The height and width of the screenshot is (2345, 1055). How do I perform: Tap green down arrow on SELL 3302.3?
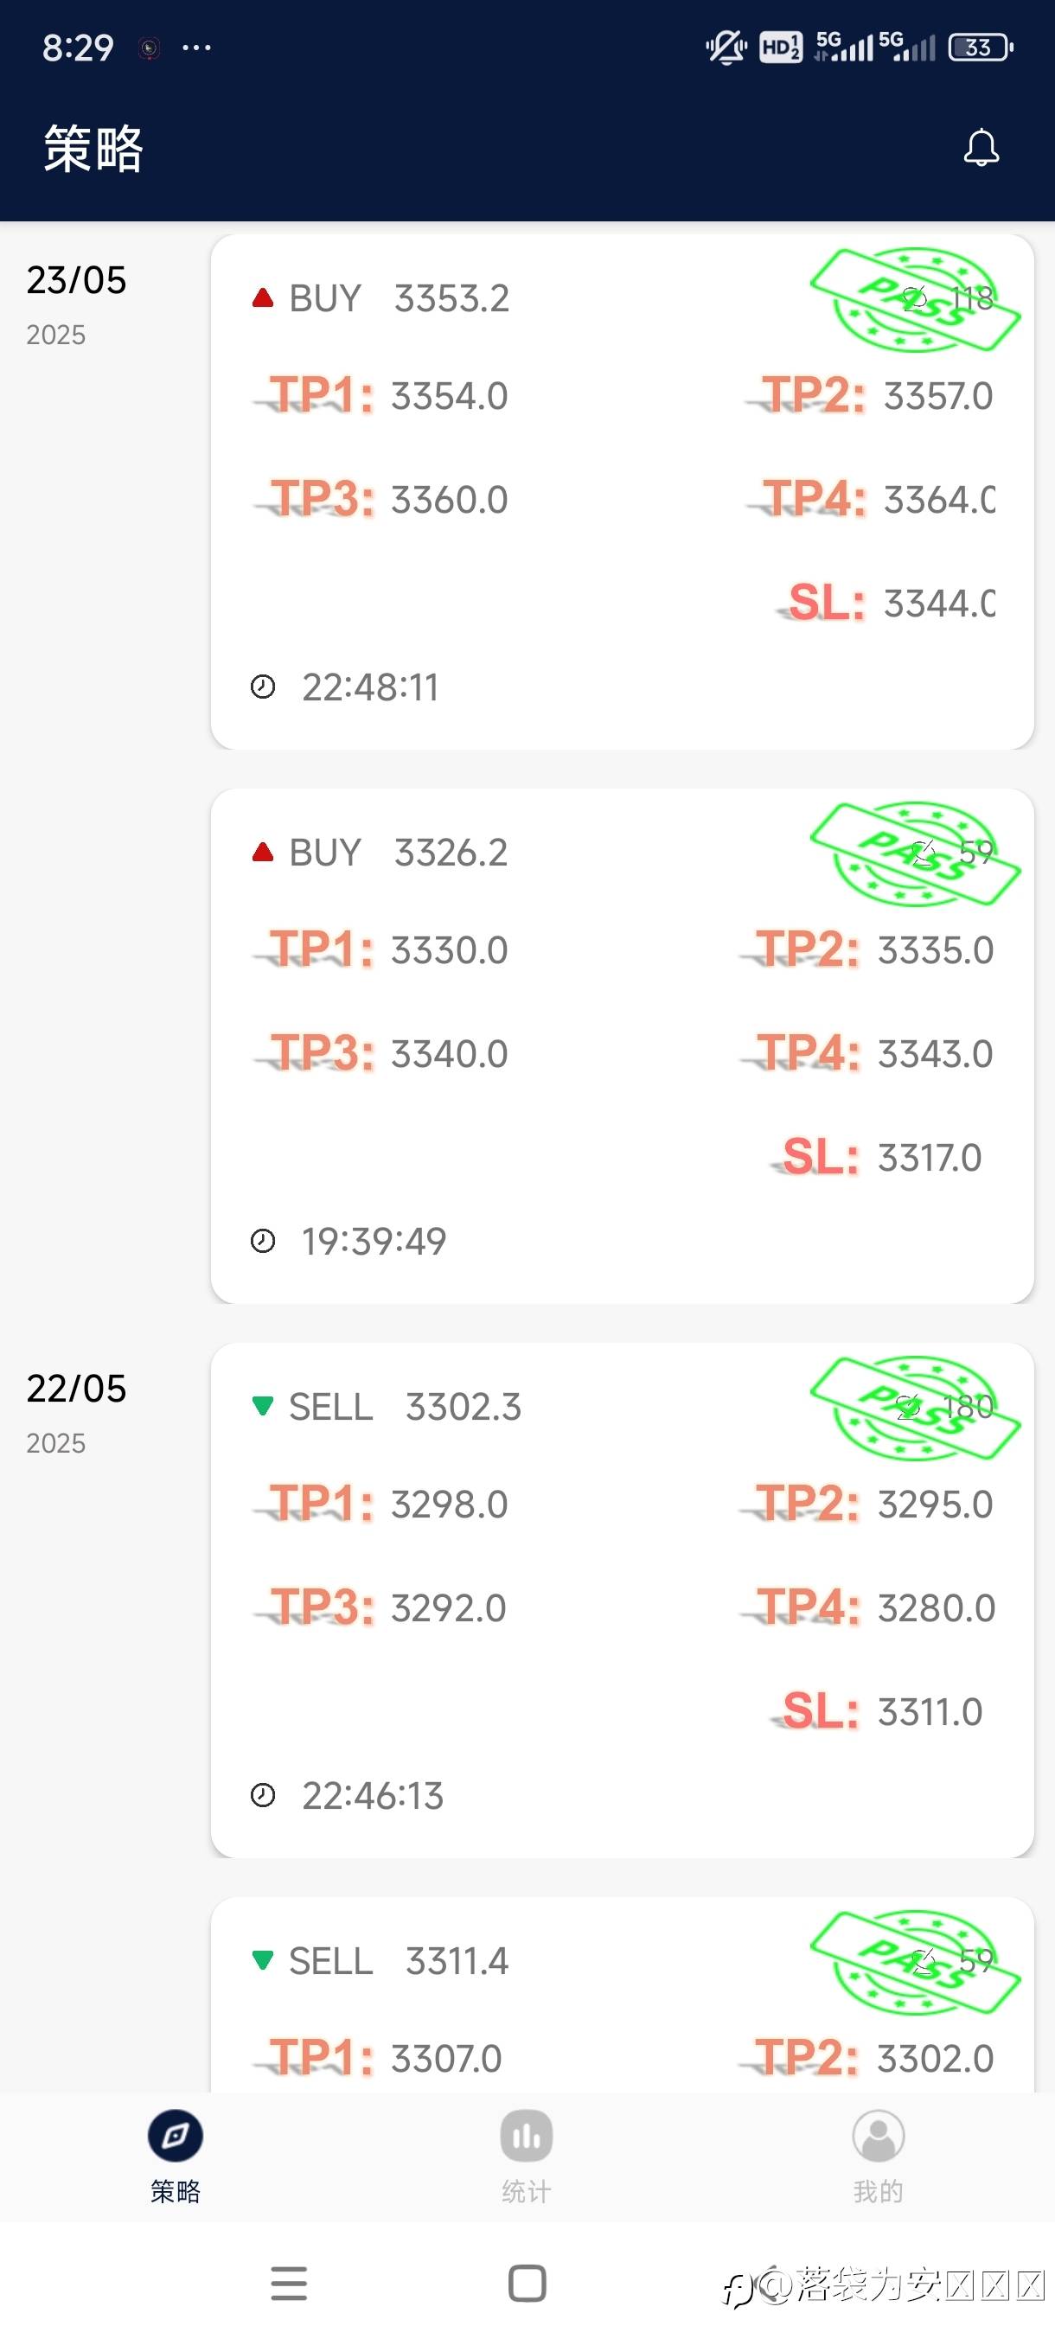263,1406
